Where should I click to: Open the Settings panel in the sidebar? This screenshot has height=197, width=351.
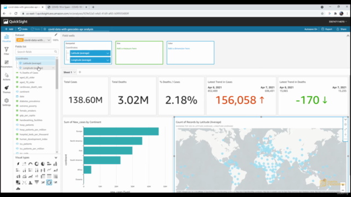[7, 102]
